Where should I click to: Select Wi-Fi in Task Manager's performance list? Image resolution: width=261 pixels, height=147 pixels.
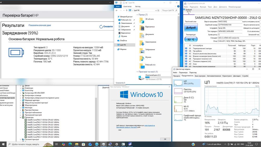[187, 109]
